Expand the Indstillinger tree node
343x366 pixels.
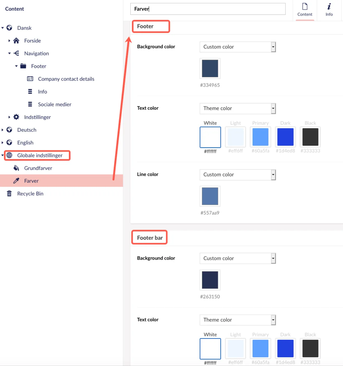click(9, 117)
